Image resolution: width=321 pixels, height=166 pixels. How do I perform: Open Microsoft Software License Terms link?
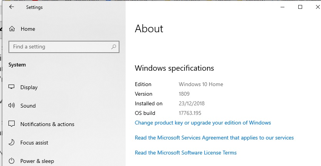(186, 153)
